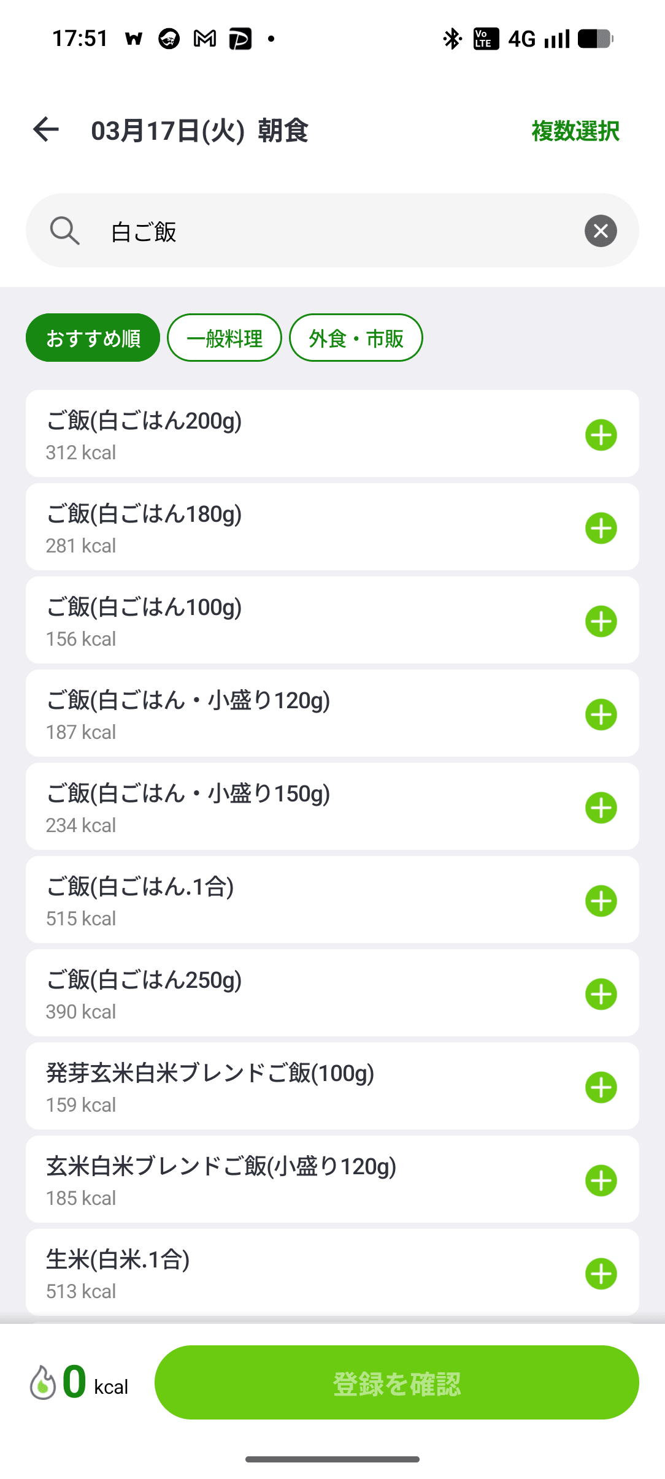This screenshot has height=1479, width=665.
Task: Add ご飯(白ごはん.1合) with plus icon
Action: [x=601, y=901]
